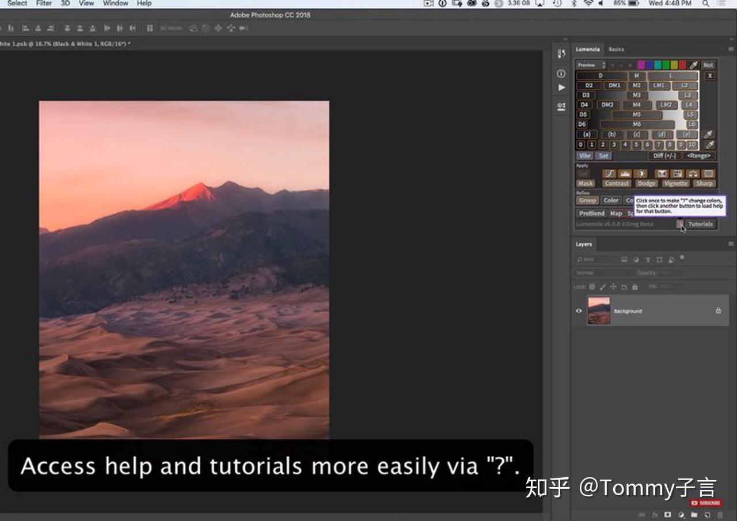Select the green color swatch
737x521 pixels.
666,65
